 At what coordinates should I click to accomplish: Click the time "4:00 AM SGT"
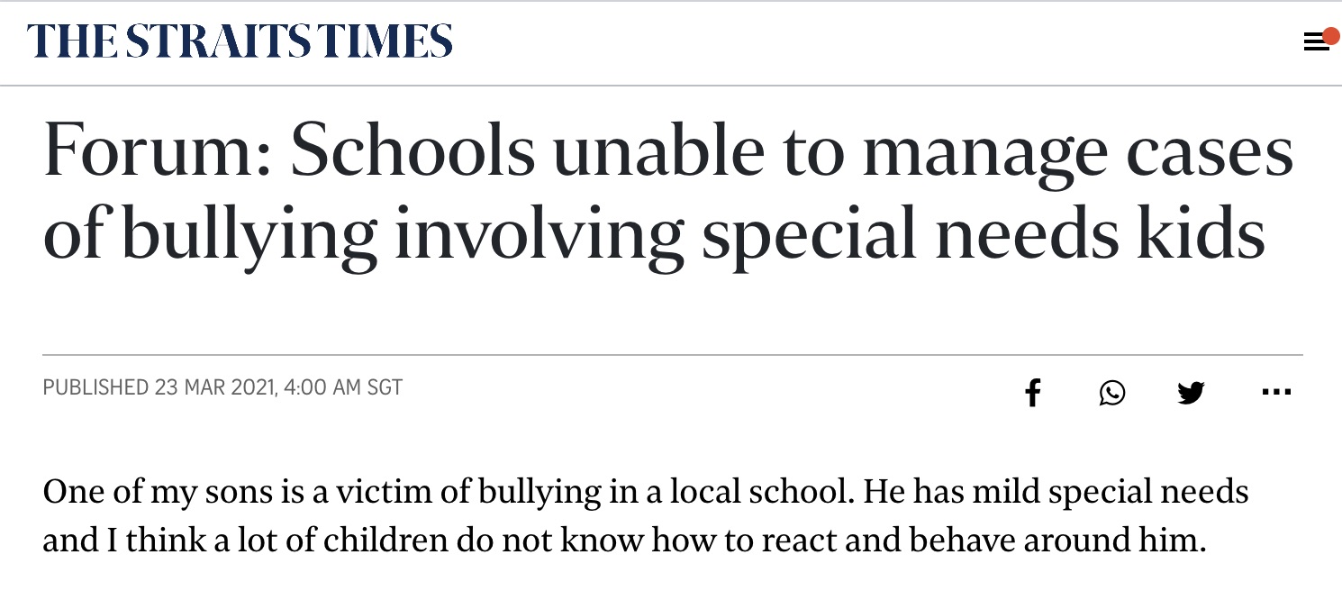click(x=342, y=388)
